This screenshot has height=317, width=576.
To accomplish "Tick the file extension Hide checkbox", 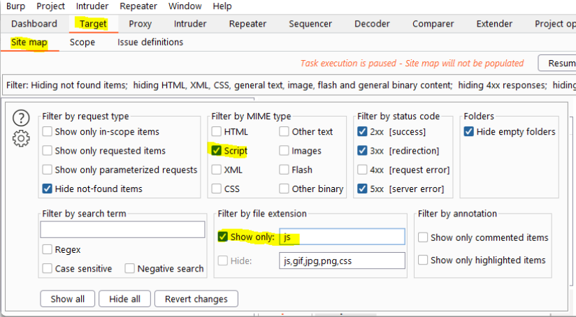I will (222, 261).
